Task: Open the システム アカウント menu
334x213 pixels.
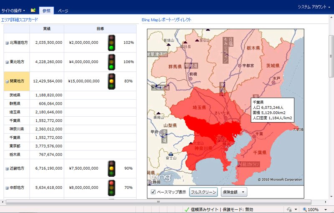Action: click(x=314, y=7)
